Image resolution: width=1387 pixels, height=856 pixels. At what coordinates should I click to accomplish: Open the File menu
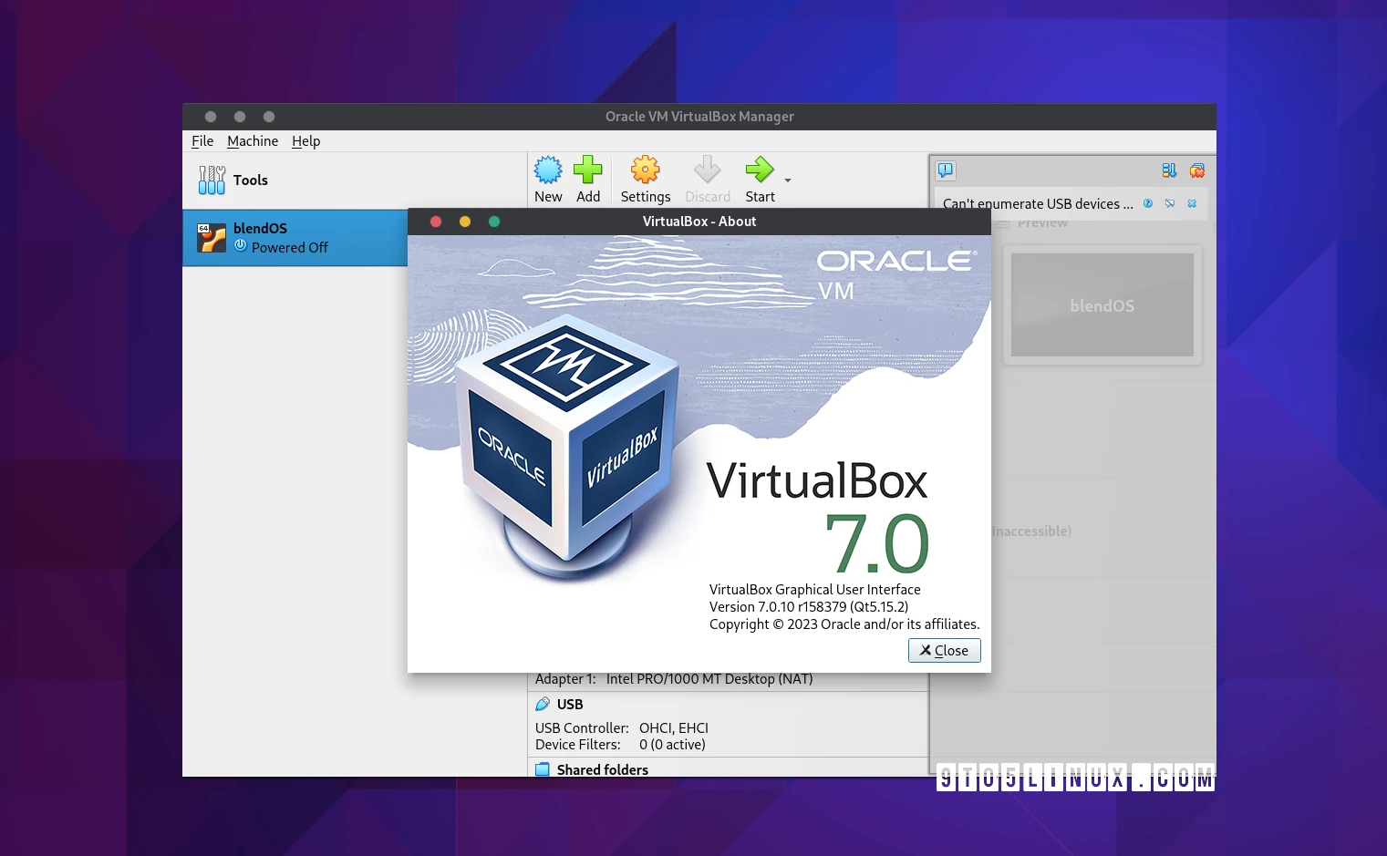coord(202,141)
